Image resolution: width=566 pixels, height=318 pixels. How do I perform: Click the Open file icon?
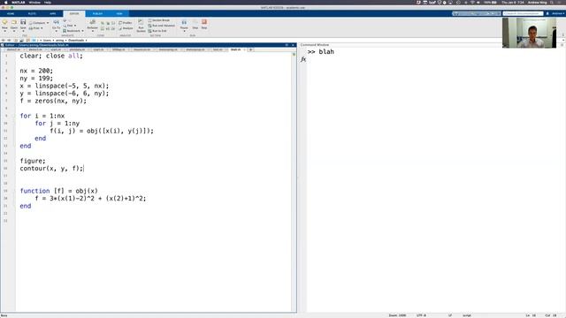14,22
